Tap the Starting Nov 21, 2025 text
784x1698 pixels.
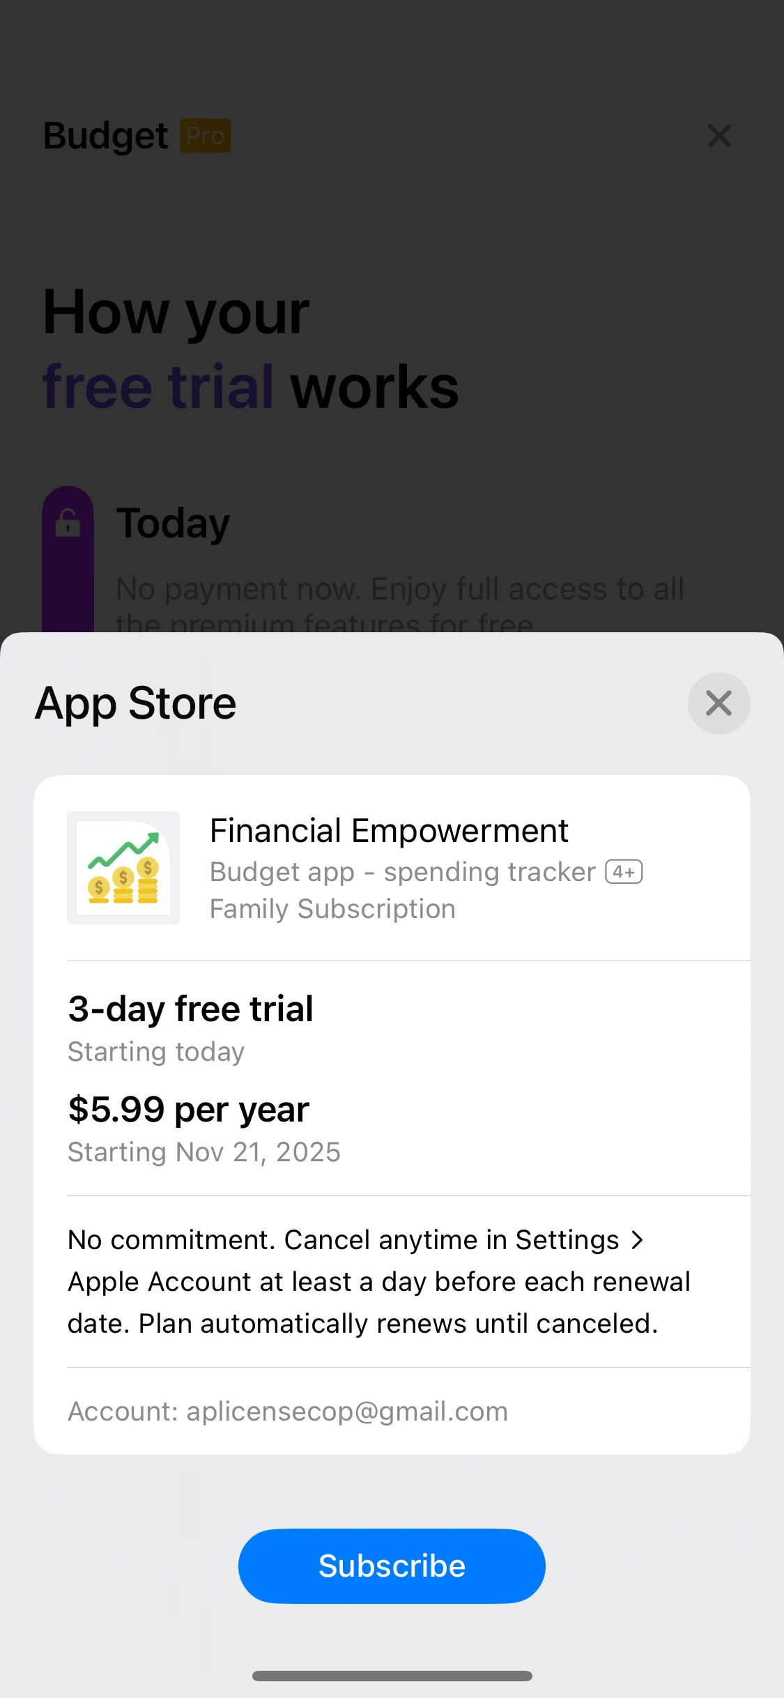204,1152
